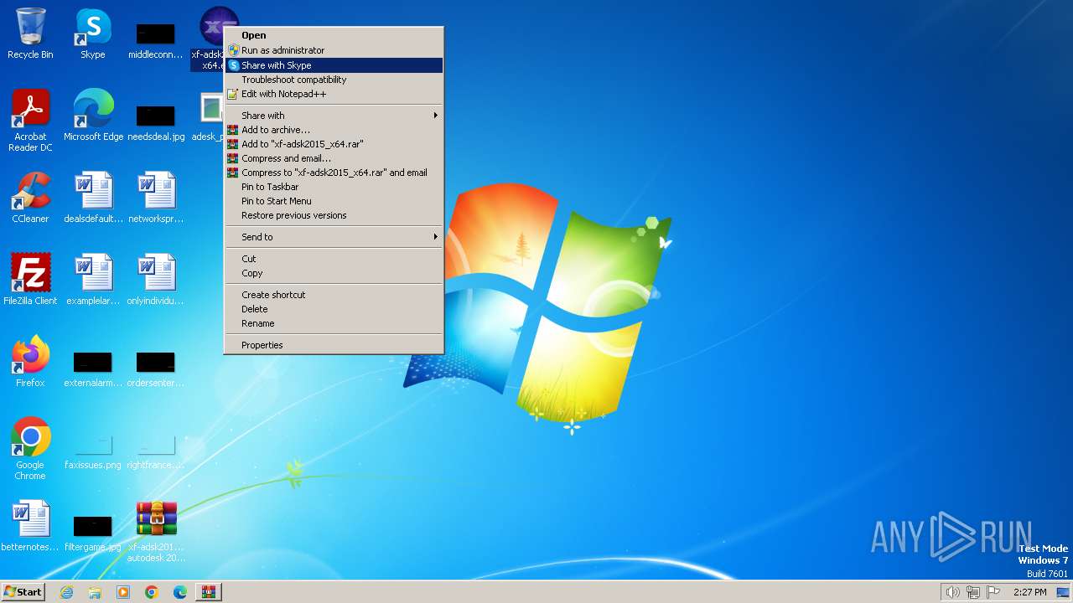
Task: Select the dealsdefault... Word document
Action: click(93, 198)
